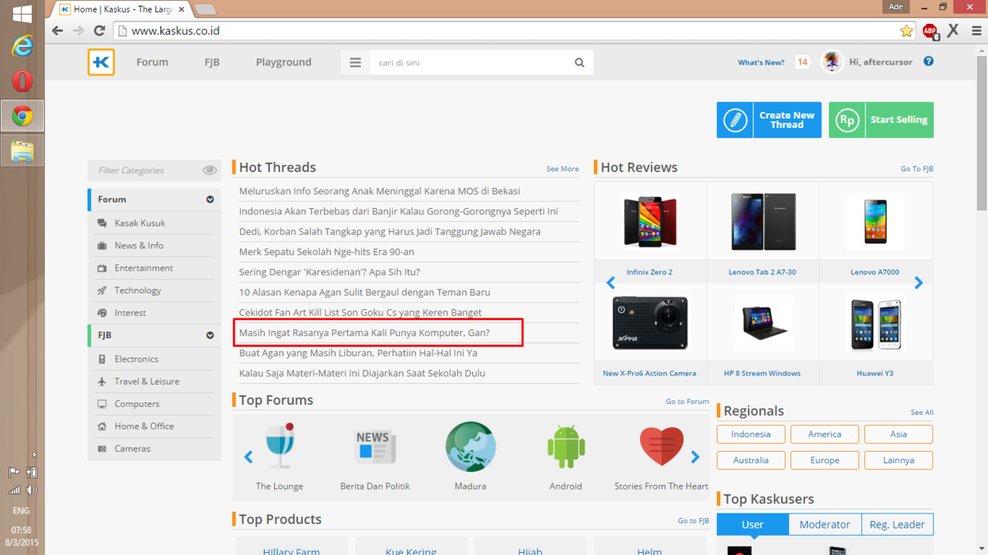
Task: Click the search magnifier icon
Action: (x=580, y=63)
